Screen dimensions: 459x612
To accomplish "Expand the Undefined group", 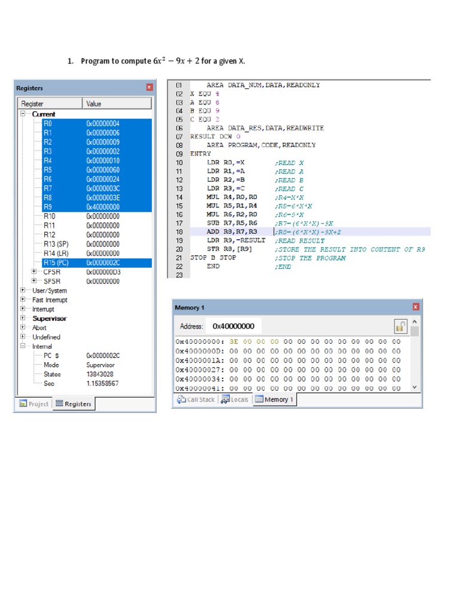I will [x=23, y=336].
